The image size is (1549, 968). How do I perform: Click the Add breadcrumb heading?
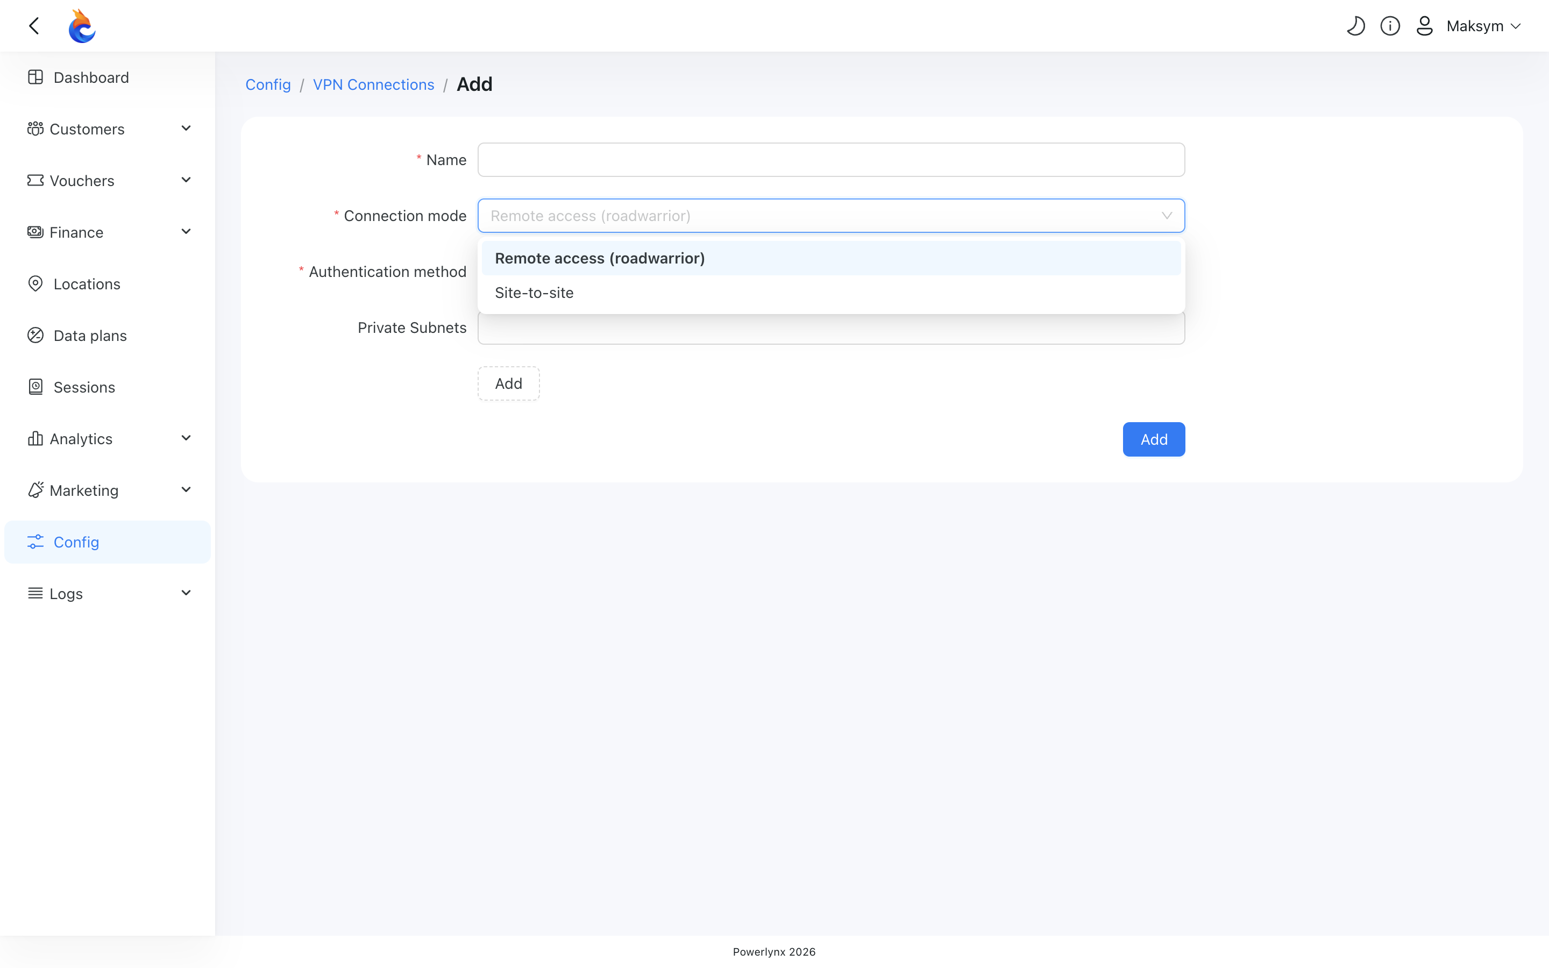point(474,84)
